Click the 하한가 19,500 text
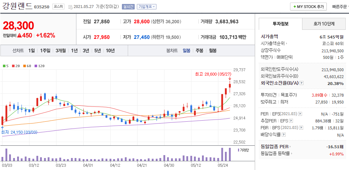The image size is (349, 170). [166, 37]
